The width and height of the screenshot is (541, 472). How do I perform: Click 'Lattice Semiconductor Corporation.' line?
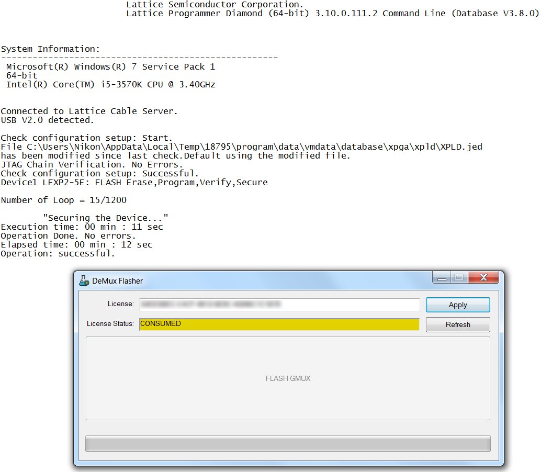point(215,5)
